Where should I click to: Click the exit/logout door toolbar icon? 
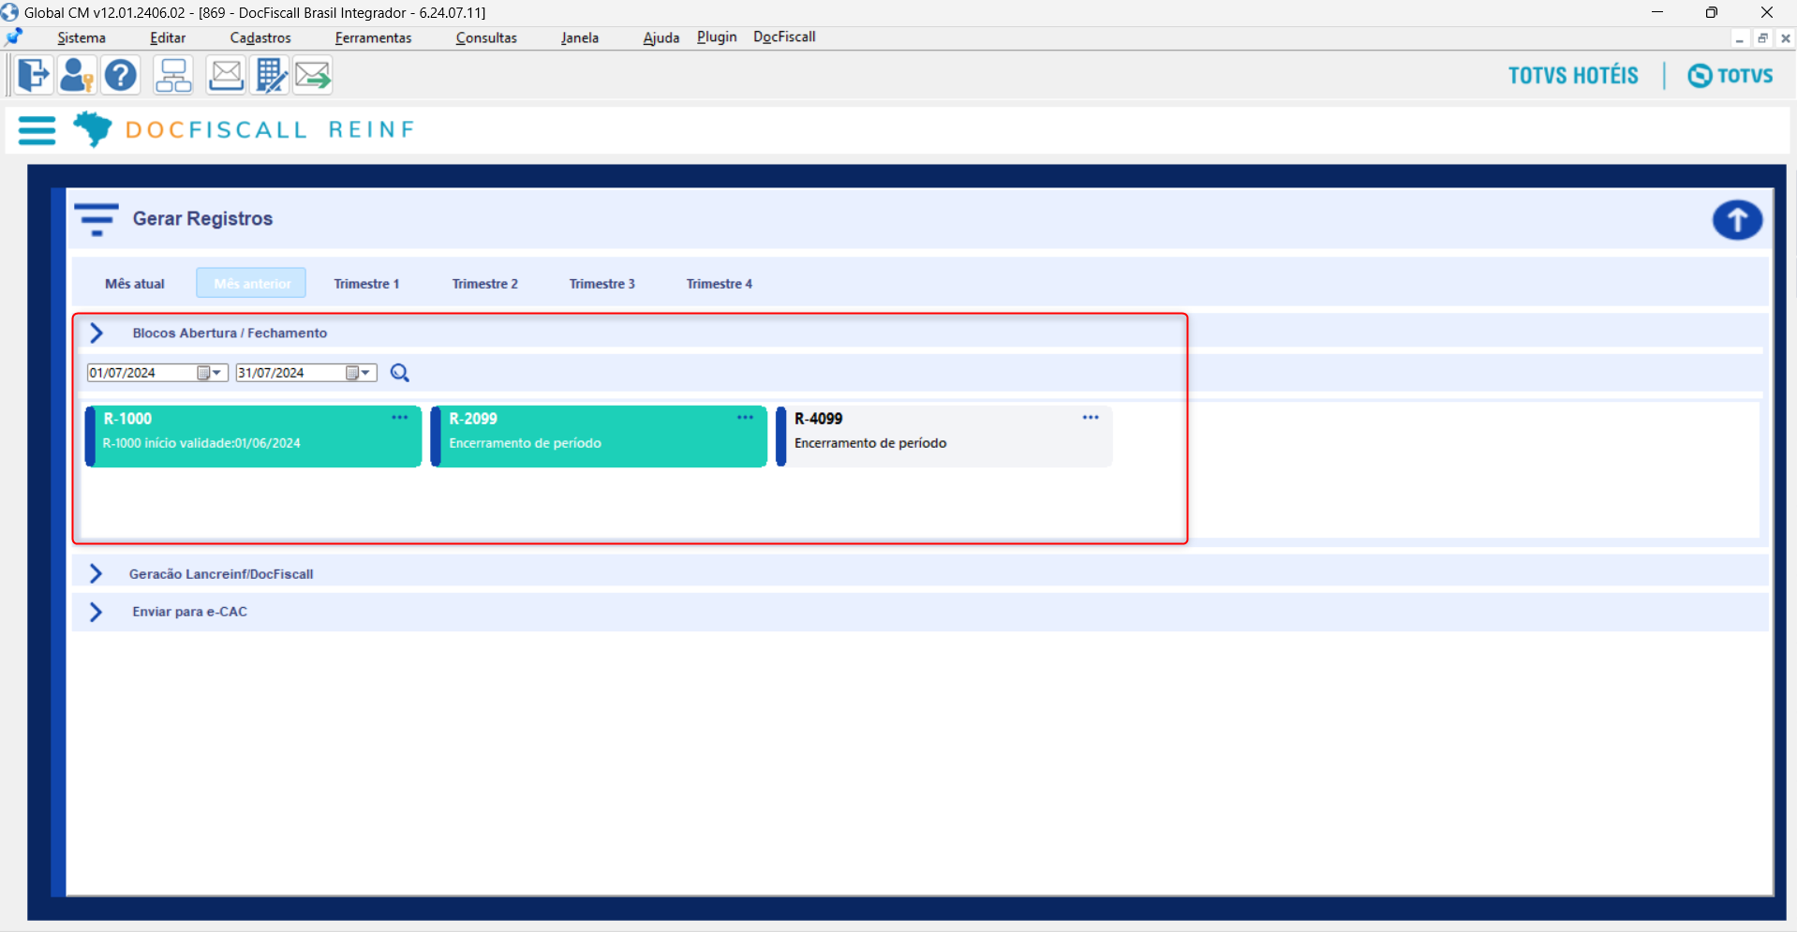point(34,75)
